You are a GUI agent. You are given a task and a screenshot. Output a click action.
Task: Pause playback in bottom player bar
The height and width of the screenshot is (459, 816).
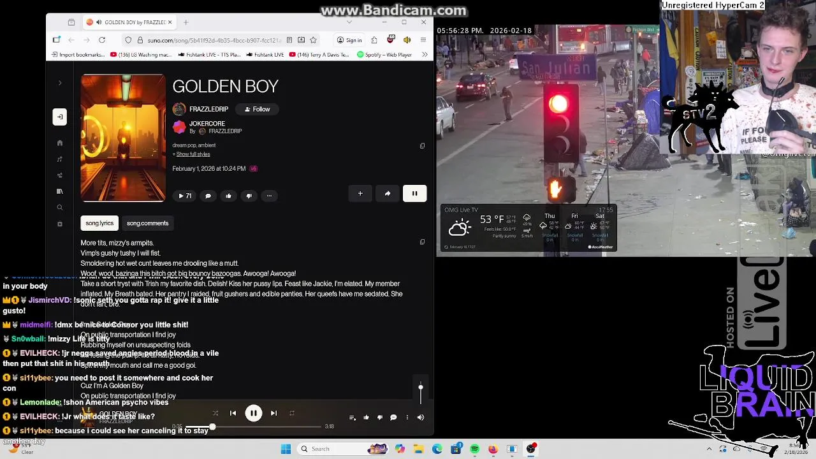point(253,413)
